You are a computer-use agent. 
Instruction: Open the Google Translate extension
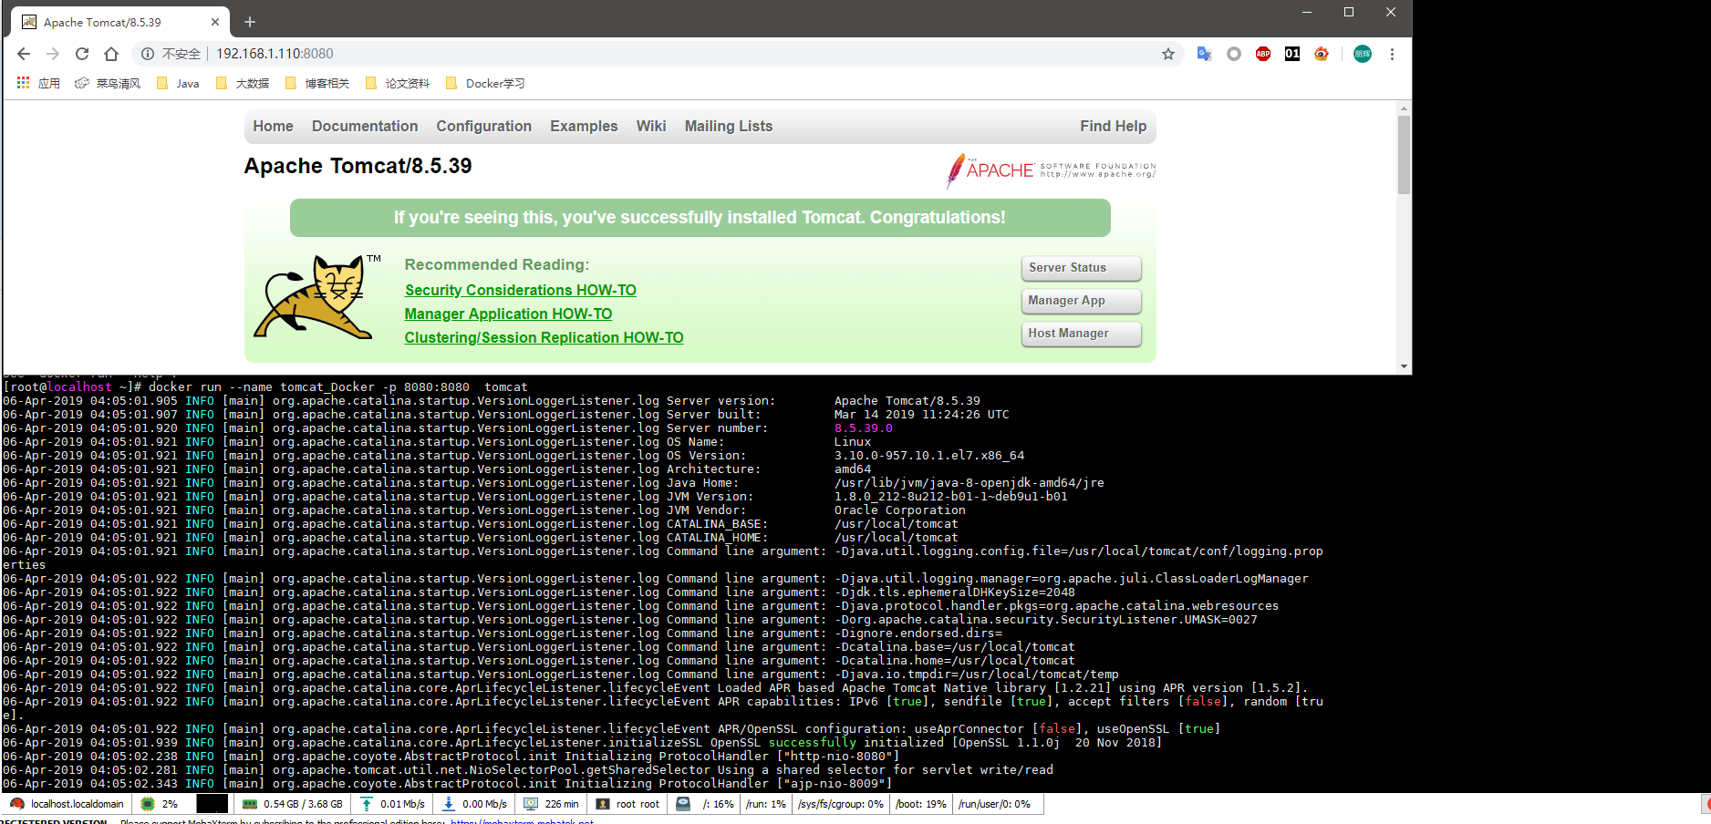click(x=1205, y=54)
